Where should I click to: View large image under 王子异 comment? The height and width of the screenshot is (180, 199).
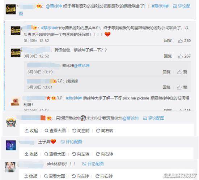tap(55, 154)
